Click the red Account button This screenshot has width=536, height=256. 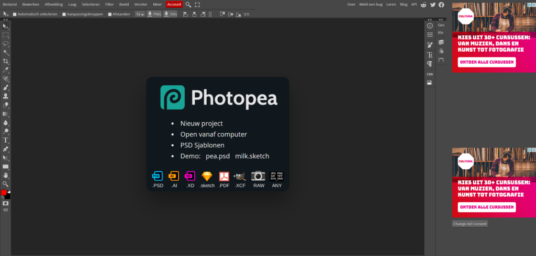174,4
